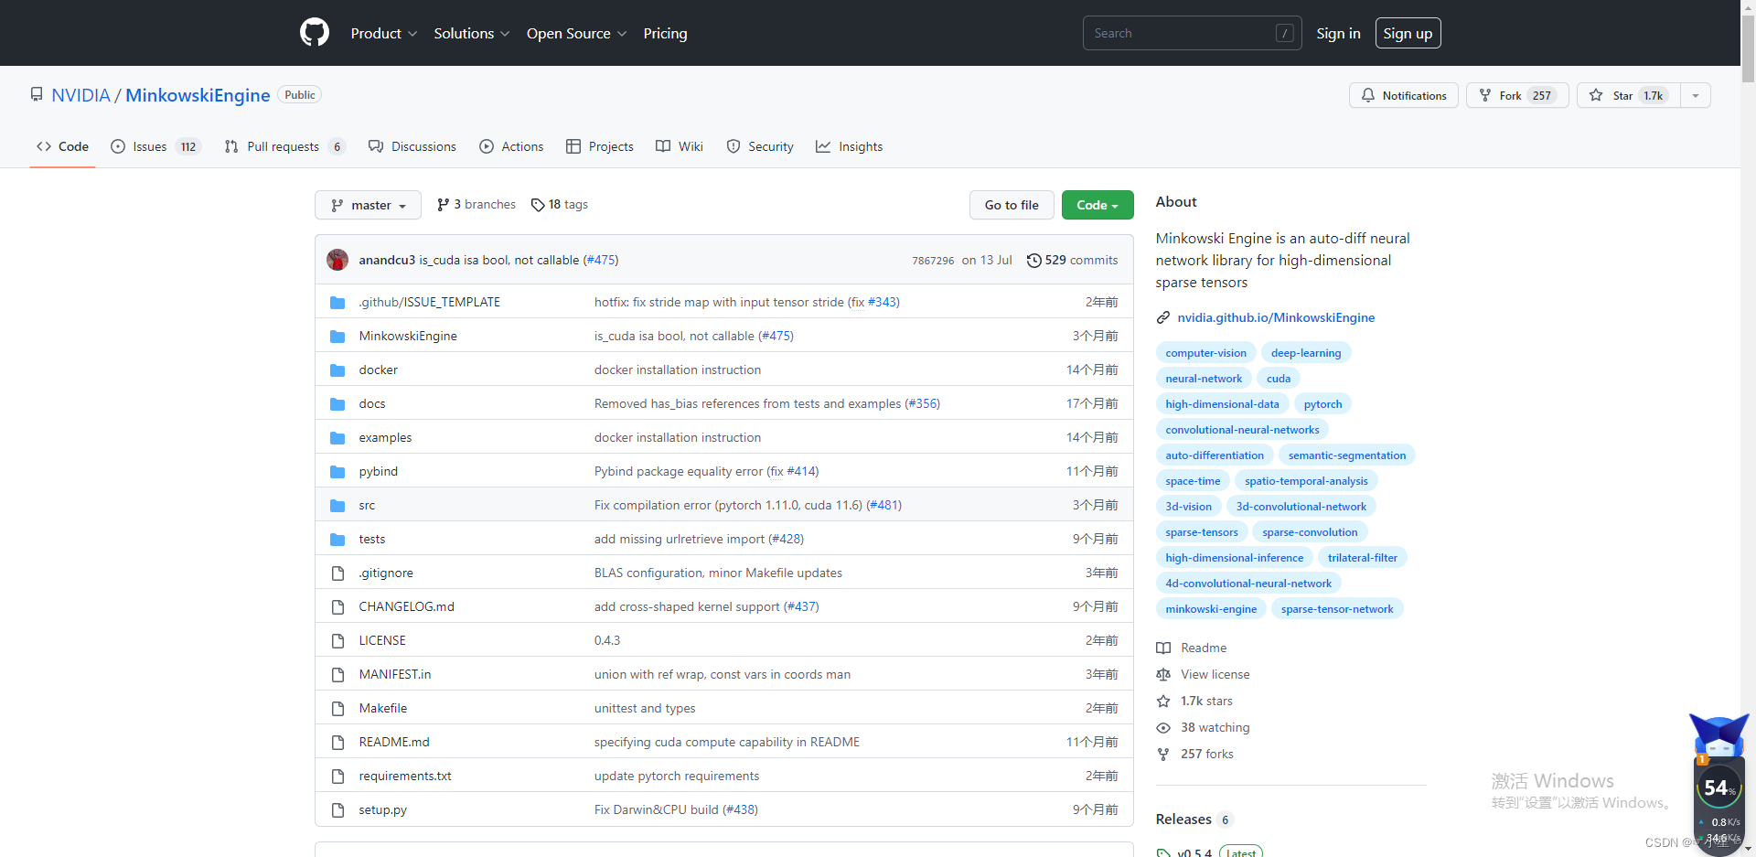Image resolution: width=1756 pixels, height=857 pixels.
Task: Click folder icon for MinkowskiEngine directory
Action: click(337, 336)
